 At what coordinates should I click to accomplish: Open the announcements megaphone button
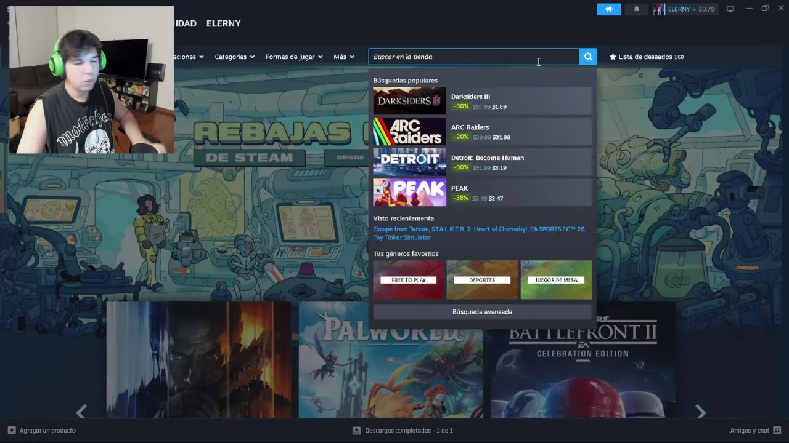tap(608, 9)
